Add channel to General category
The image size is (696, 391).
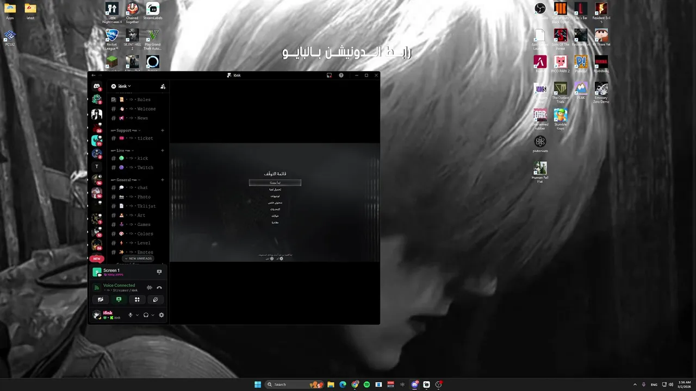tap(163, 180)
